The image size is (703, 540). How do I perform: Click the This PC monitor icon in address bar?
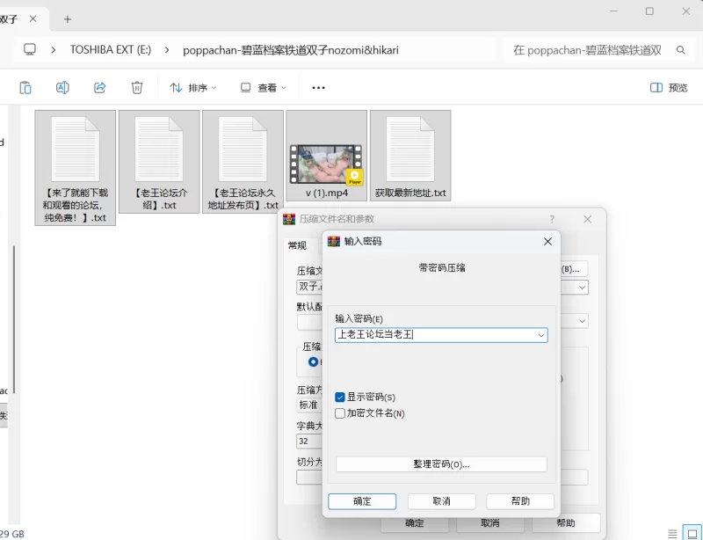[x=30, y=50]
